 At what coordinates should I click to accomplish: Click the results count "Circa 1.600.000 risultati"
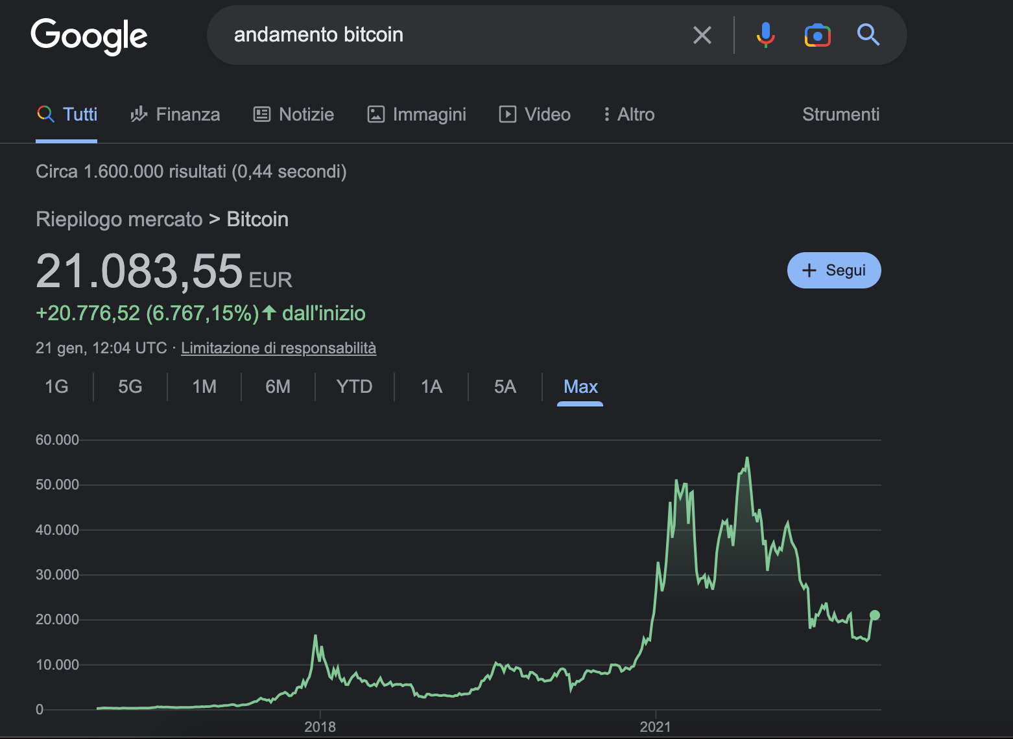(131, 172)
